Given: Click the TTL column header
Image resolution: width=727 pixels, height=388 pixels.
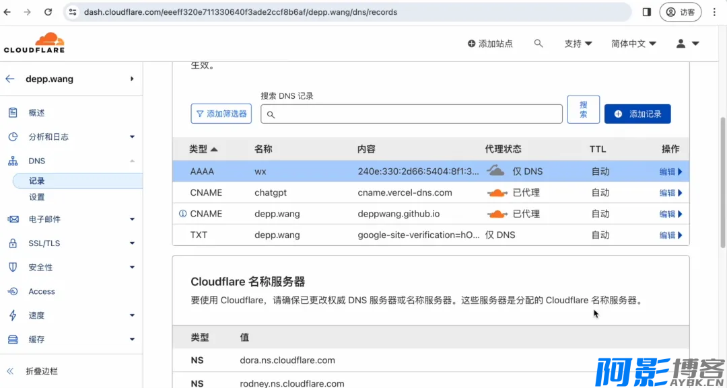Looking at the screenshot, I should pos(598,149).
